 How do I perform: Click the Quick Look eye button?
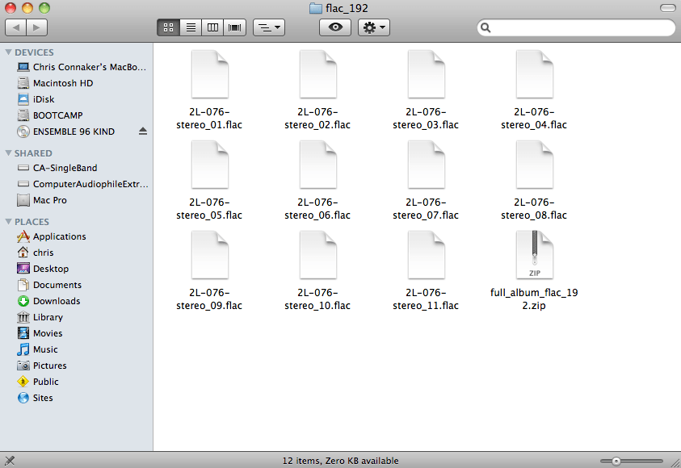[335, 27]
